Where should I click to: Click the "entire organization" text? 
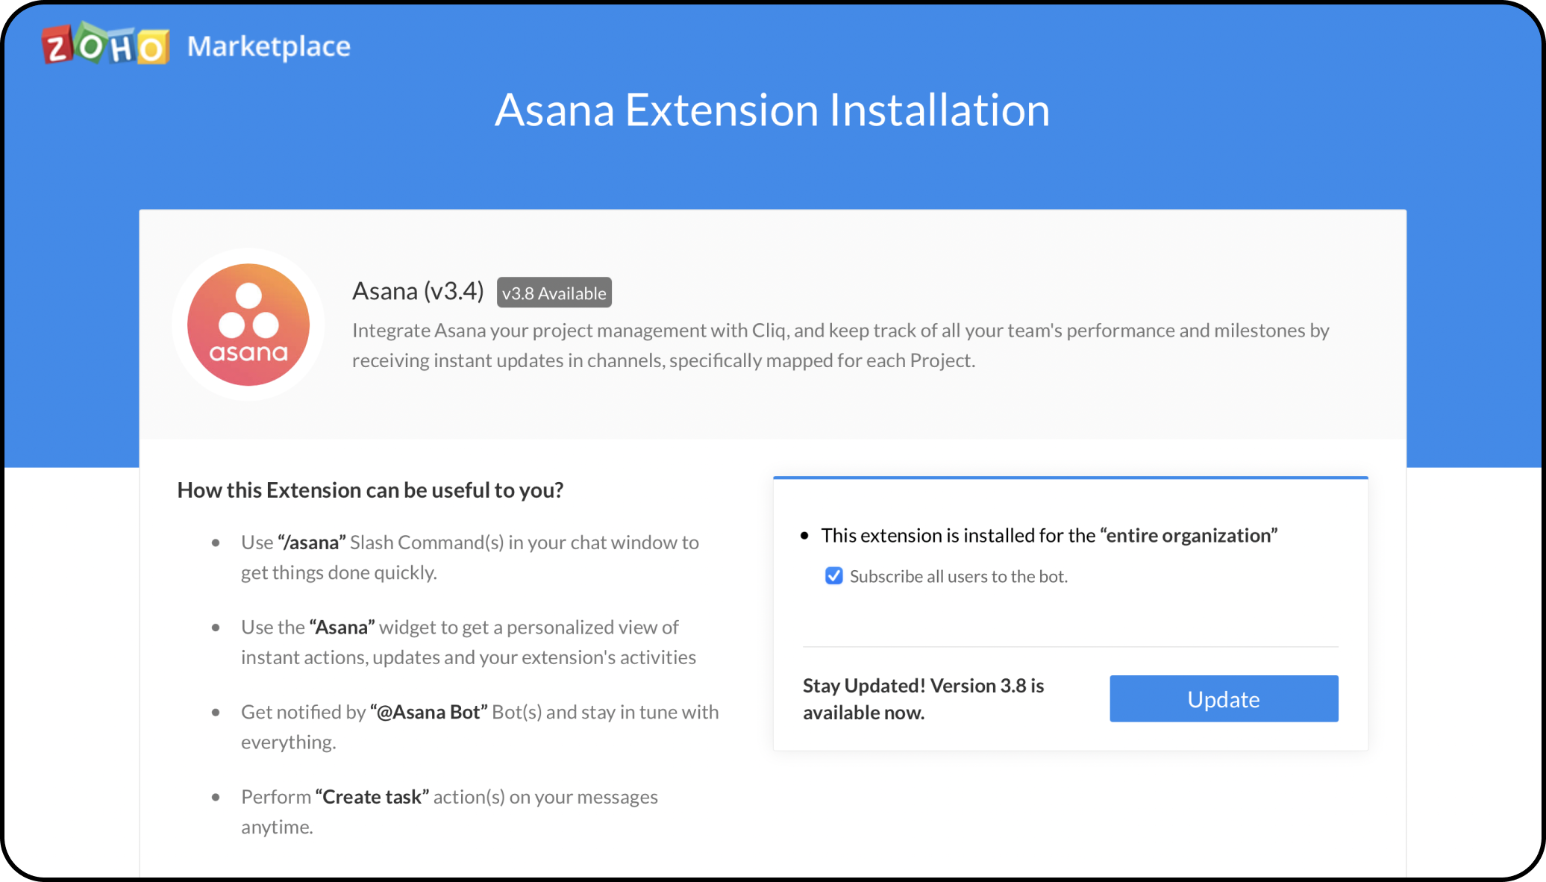pos(1191,536)
